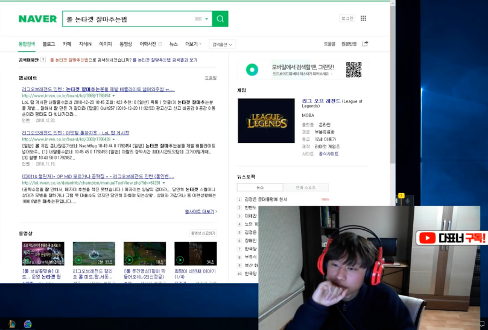Select the 어학사전 tab
The height and width of the screenshot is (330, 488).
pos(148,44)
